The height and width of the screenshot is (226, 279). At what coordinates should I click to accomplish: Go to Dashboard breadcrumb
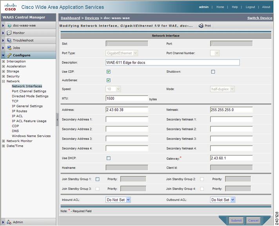[71, 18]
